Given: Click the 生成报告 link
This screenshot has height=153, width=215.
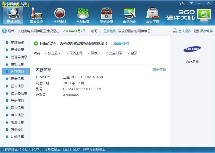Looking at the screenshot, I should tap(185, 31).
